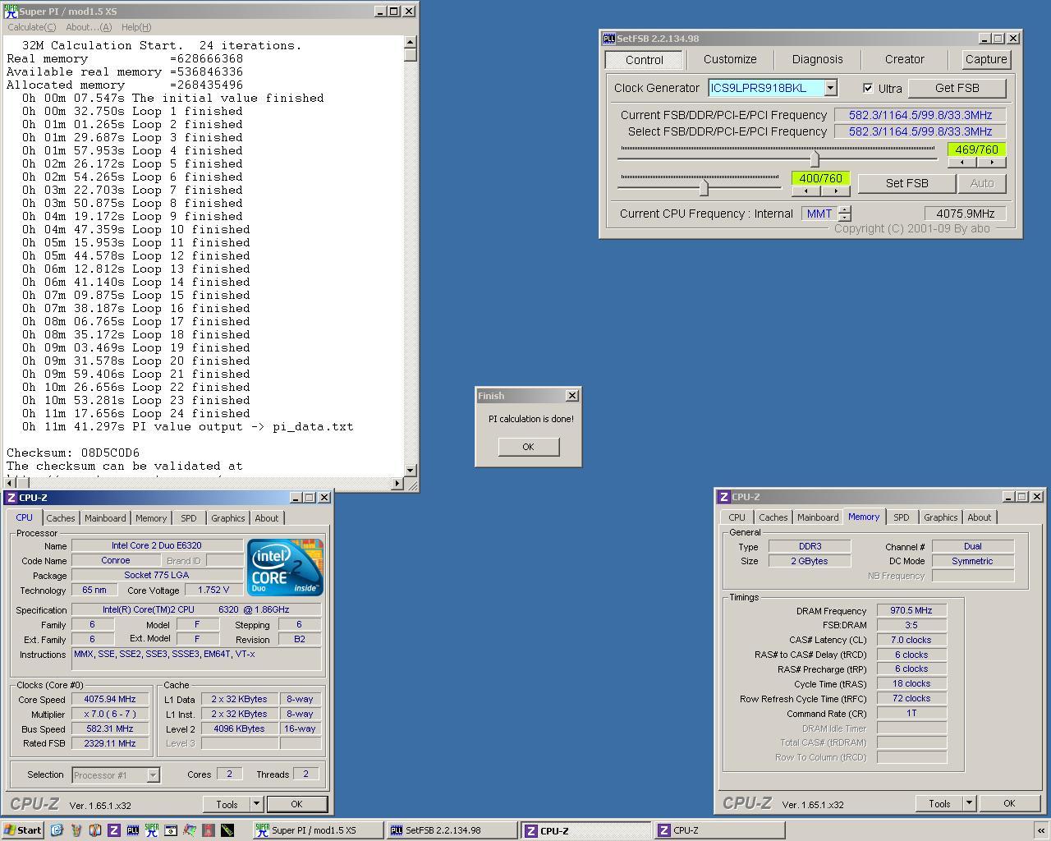Open the CPU tab in the lower-right CPU-Z window
Screen dimensions: 1051x841
point(737,517)
